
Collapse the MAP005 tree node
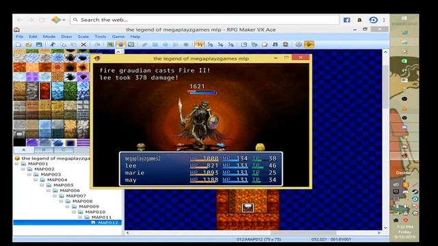pyautogui.click(x=42, y=185)
